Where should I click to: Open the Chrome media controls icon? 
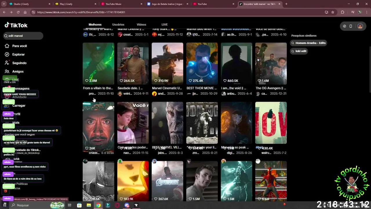353,12
